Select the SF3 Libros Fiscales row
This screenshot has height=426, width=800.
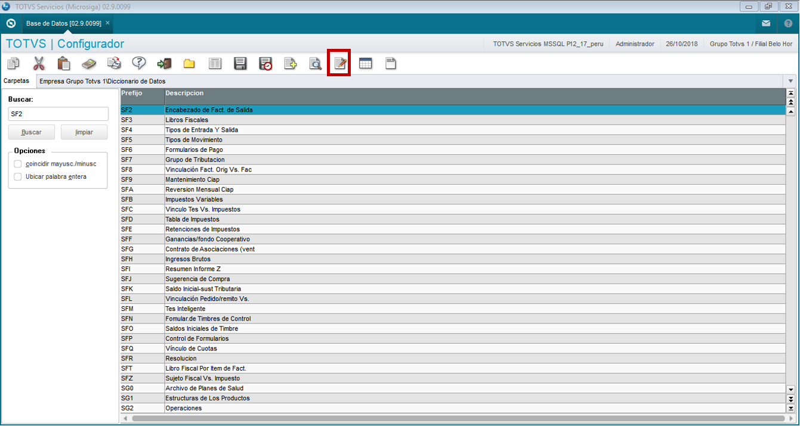[453, 120]
